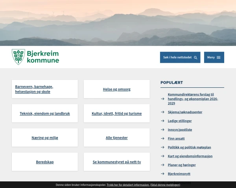This screenshot has width=236, height=188.
Task: Click arrow icon beside Ledige stillinger
Action: [162, 121]
